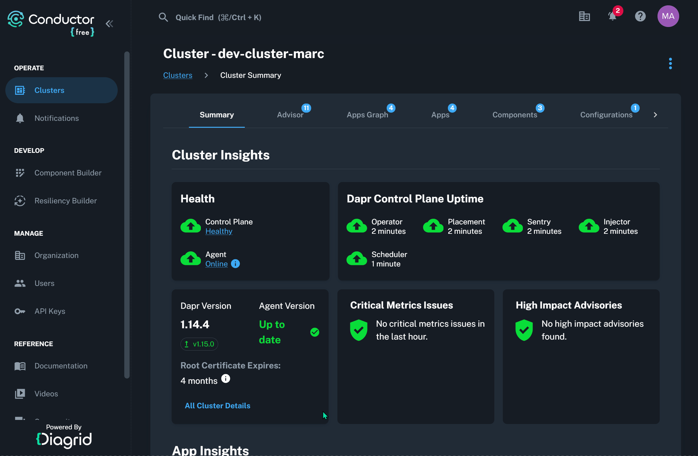
Task: Click the Healthy control plane link
Action: (219, 231)
